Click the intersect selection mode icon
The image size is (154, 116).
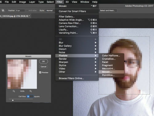click(3, 11)
